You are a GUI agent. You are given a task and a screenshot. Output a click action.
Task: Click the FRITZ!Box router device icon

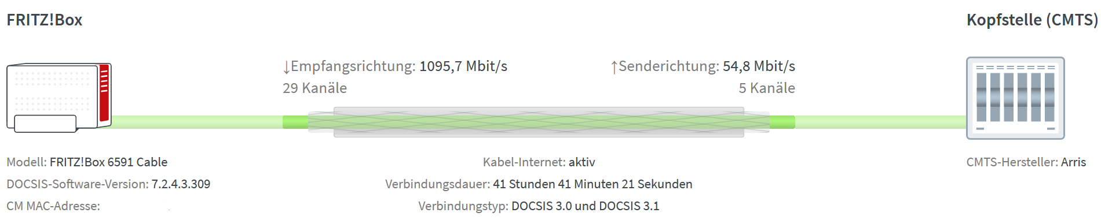tap(59, 98)
